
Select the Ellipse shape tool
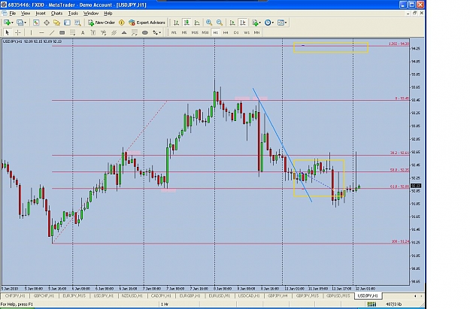[145, 32]
